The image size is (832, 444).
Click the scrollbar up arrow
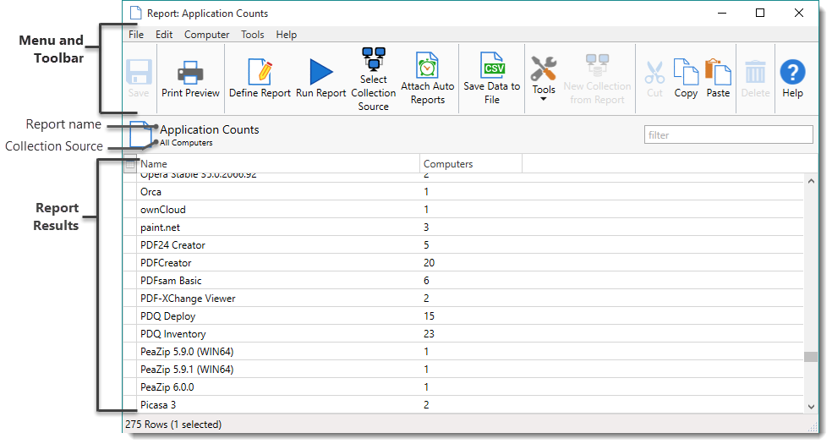pyautogui.click(x=811, y=181)
